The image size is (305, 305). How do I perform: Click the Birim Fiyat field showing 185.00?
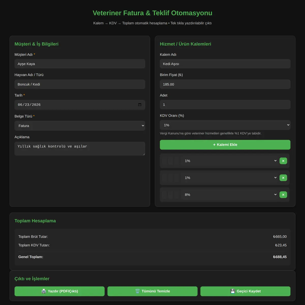tap(225, 84)
